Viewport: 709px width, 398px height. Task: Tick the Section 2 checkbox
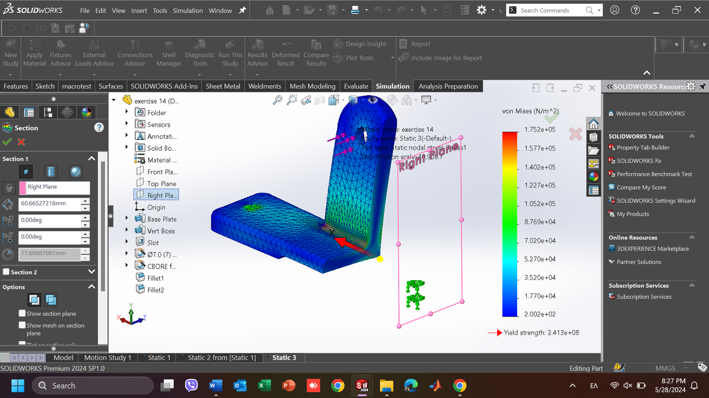click(6, 272)
